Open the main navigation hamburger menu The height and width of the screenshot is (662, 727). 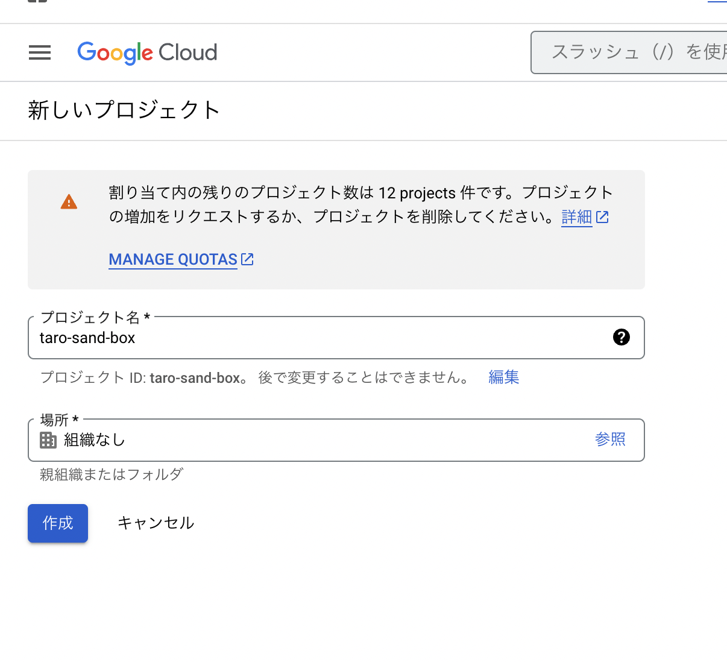40,52
